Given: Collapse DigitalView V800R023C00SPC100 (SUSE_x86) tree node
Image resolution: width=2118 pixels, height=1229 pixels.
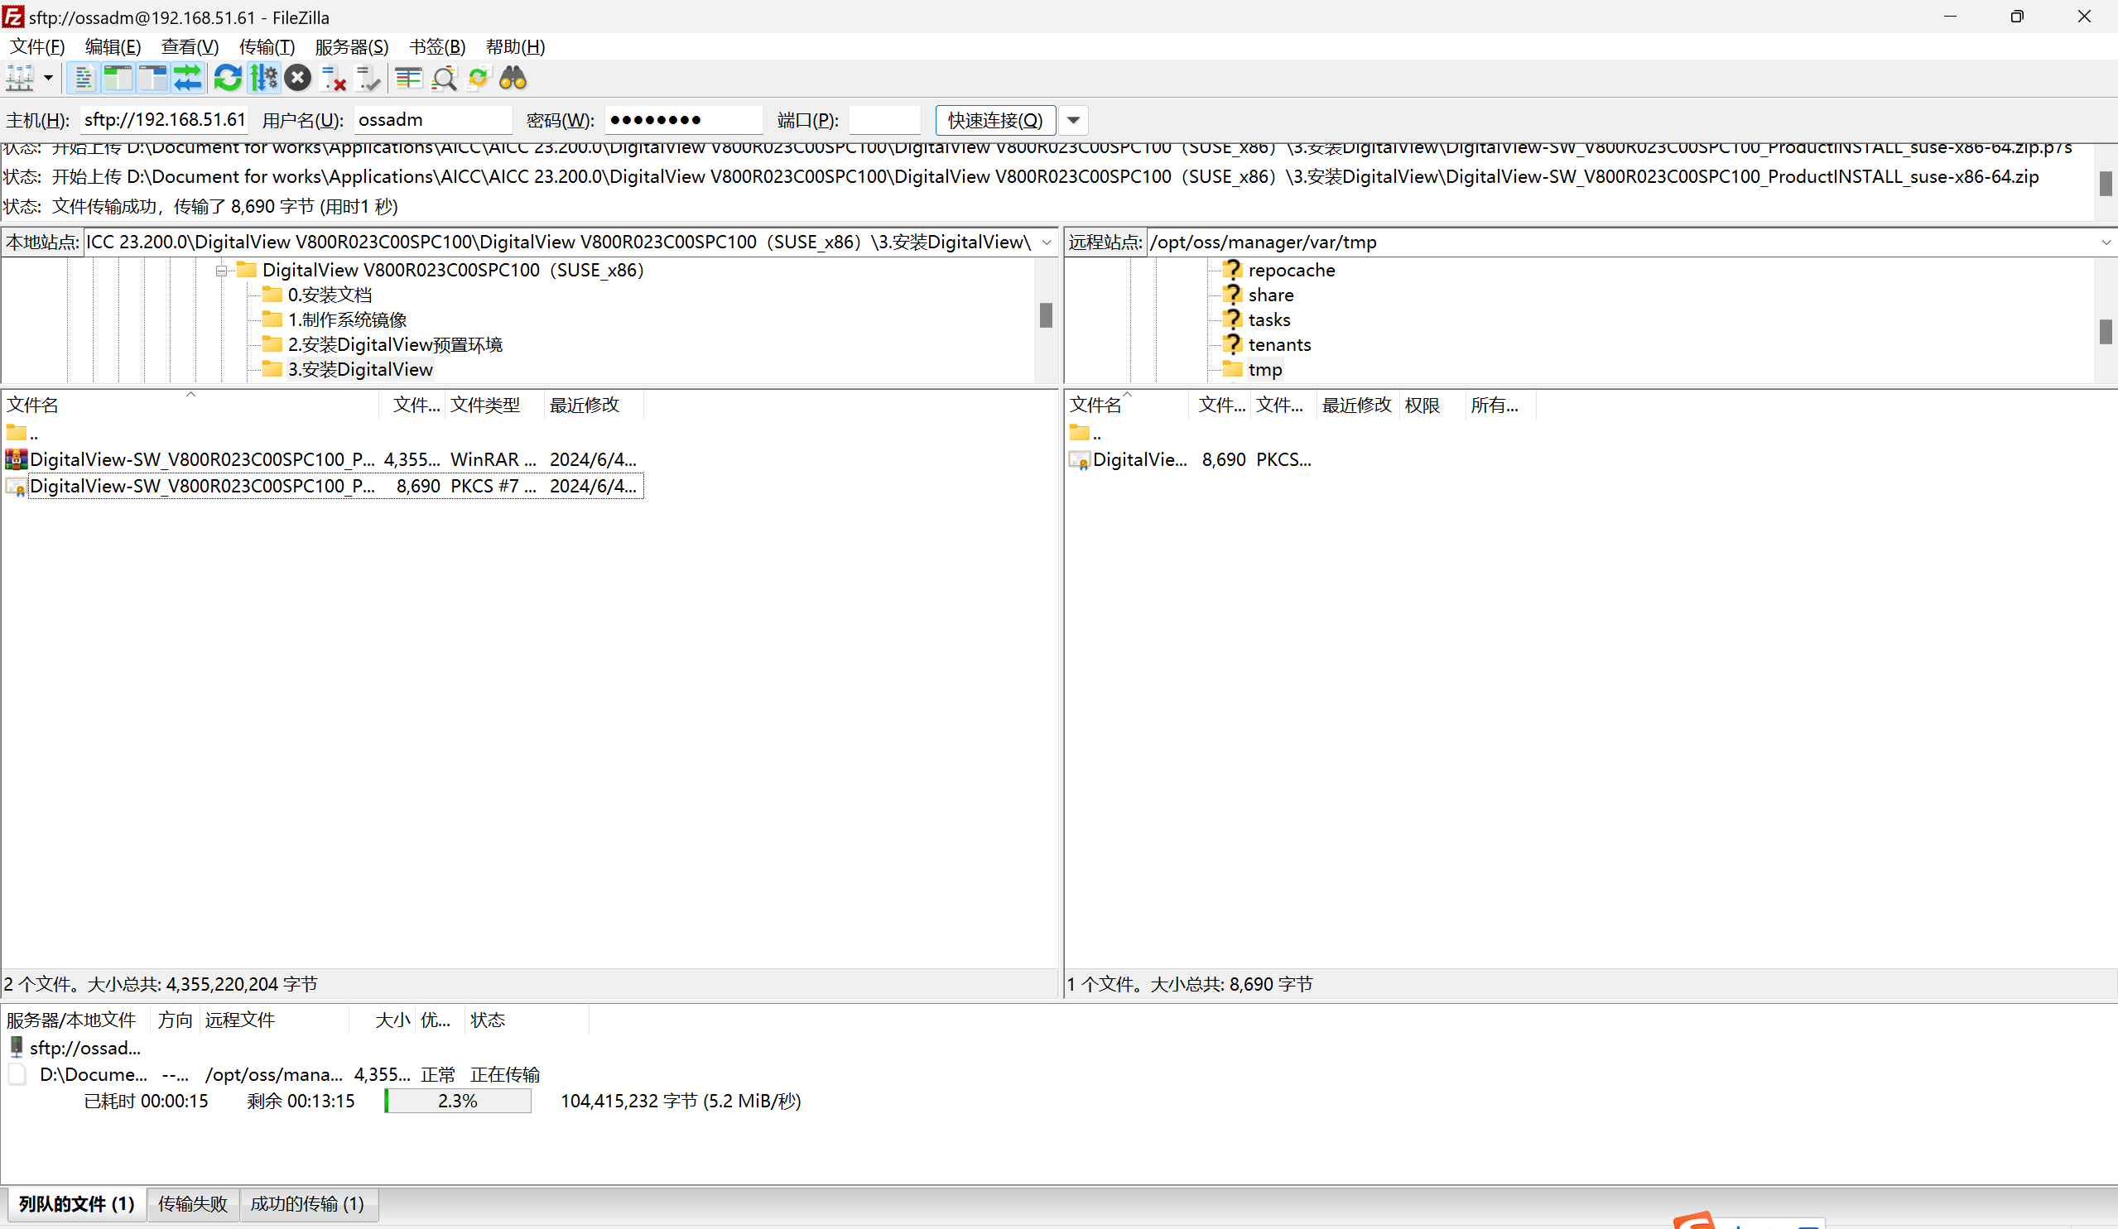Looking at the screenshot, I should 221,271.
